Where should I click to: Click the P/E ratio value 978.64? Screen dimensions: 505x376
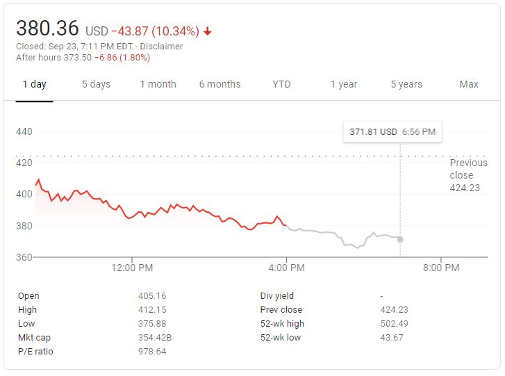coord(152,352)
